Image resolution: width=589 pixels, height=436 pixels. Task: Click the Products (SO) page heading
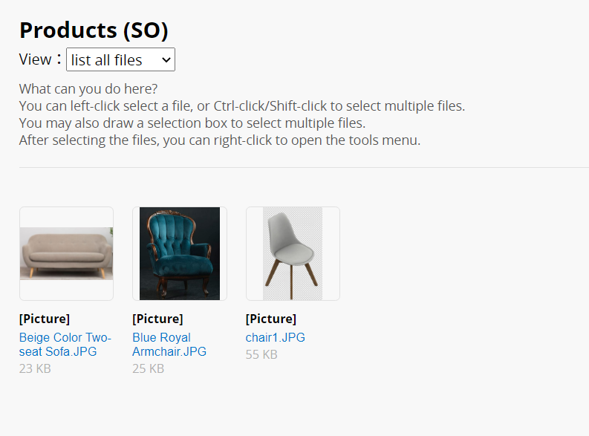click(x=94, y=30)
